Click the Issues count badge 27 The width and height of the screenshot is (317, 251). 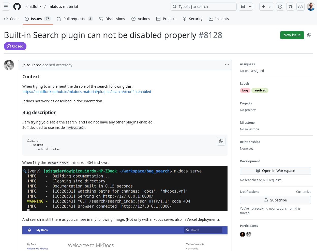47,19
